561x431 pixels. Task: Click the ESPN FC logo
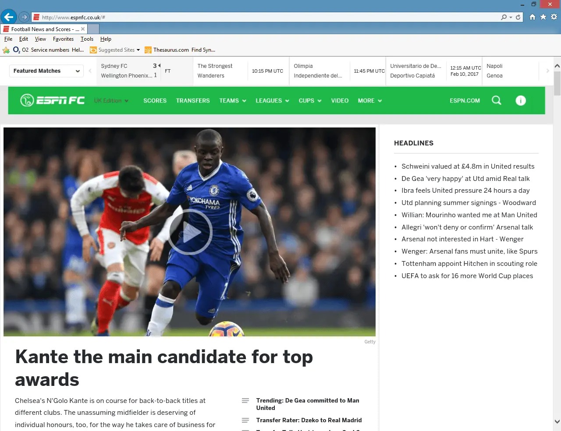tap(53, 100)
